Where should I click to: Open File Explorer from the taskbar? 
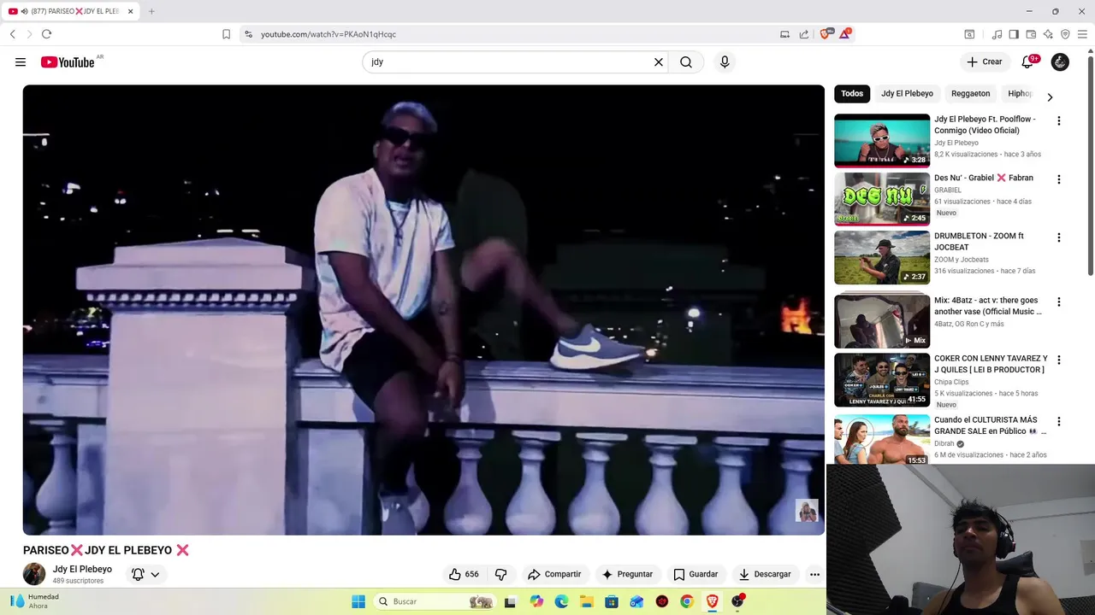tap(587, 601)
